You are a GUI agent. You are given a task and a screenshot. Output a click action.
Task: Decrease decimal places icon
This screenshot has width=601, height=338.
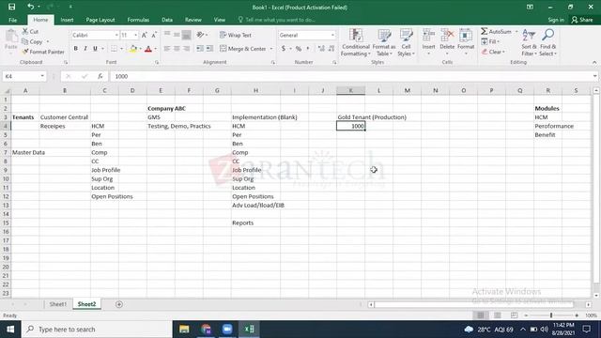click(331, 49)
